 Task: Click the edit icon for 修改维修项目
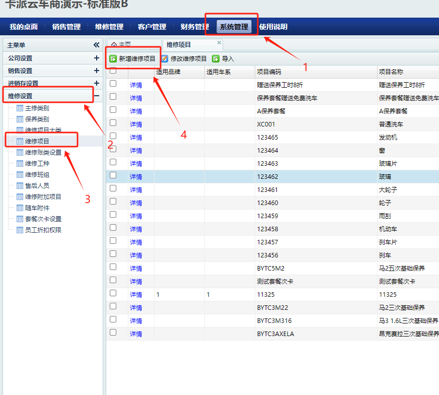[165, 59]
